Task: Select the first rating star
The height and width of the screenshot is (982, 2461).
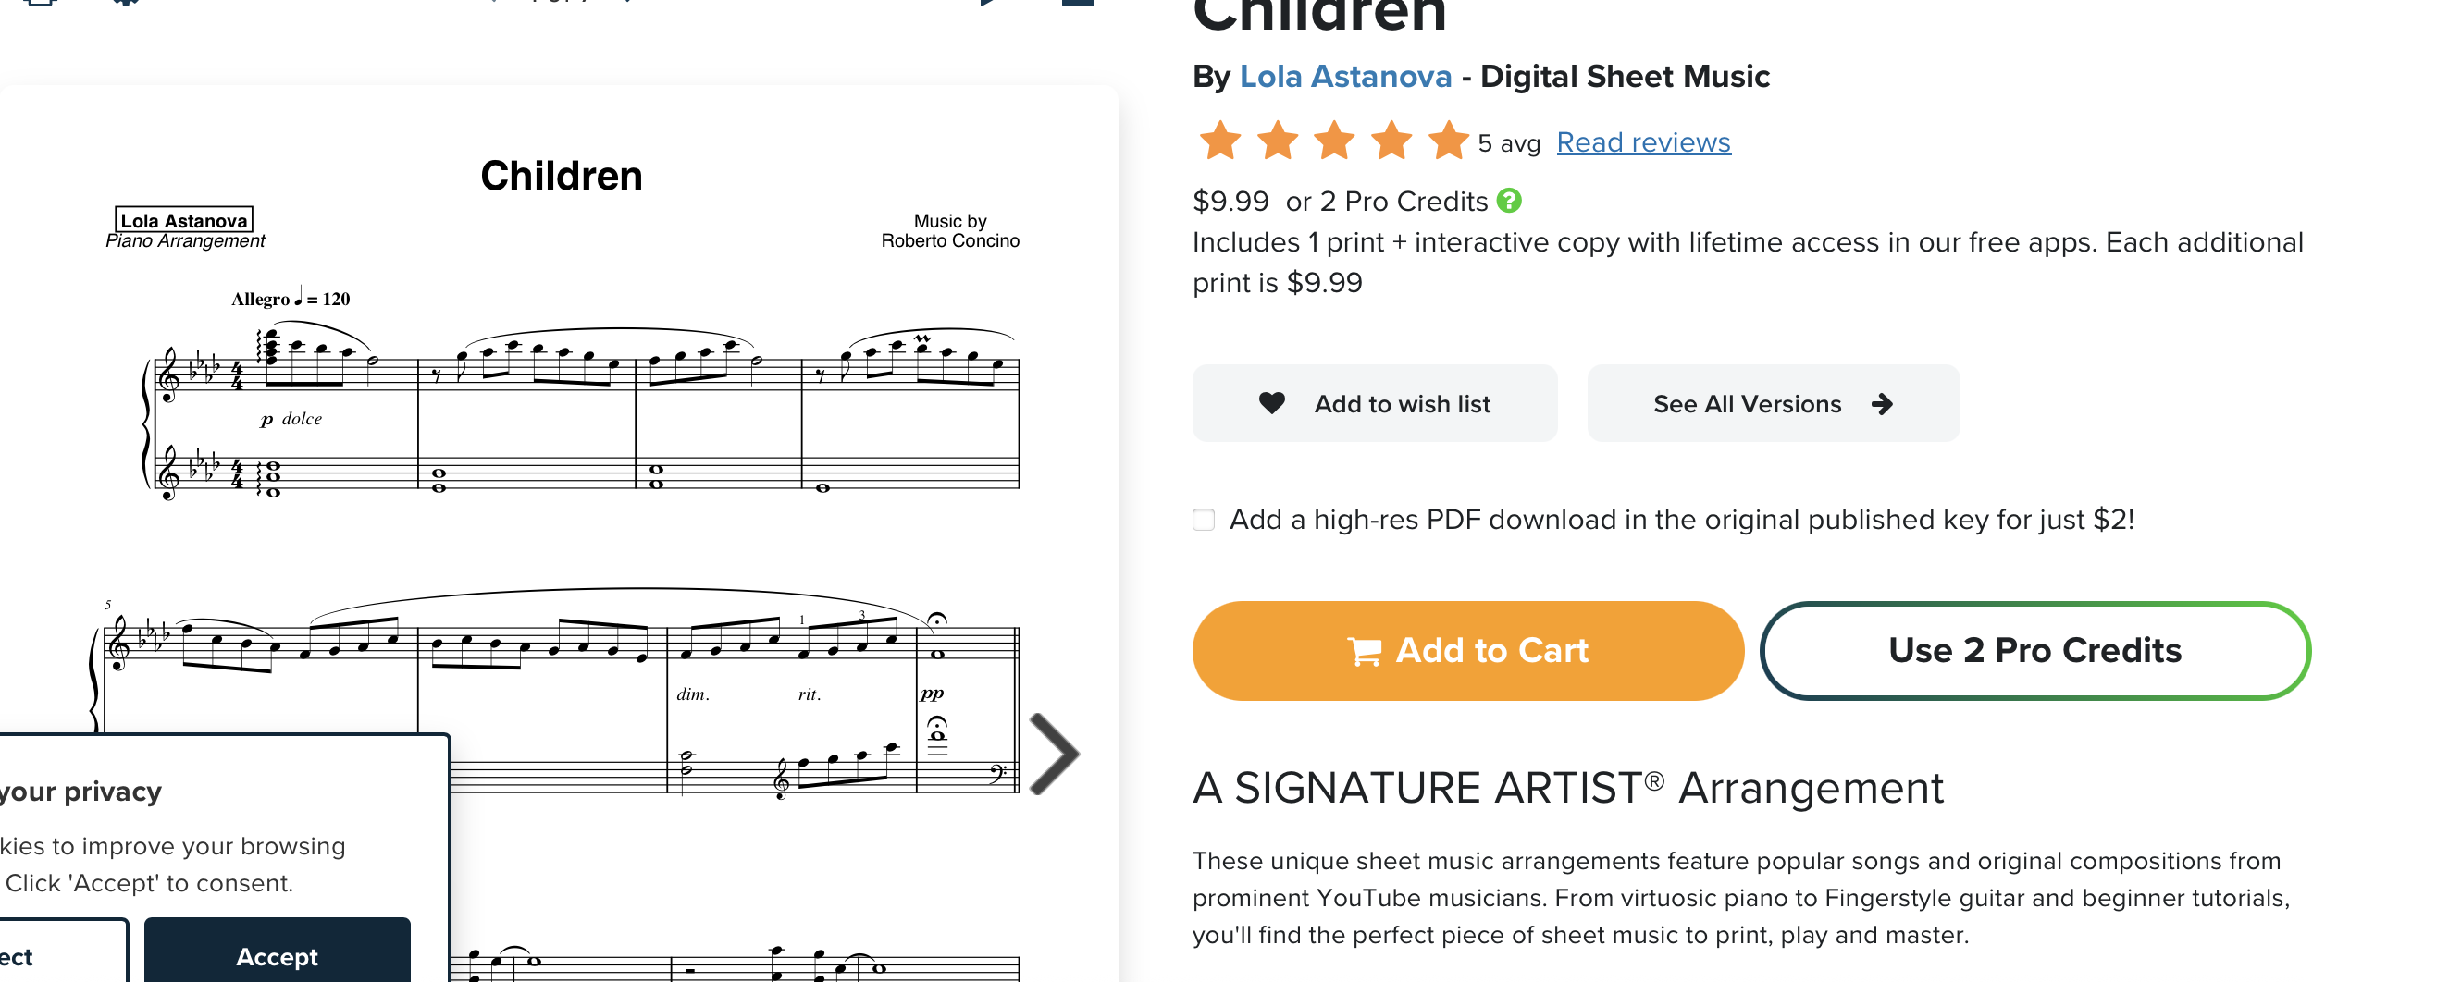Action: click(x=1220, y=141)
